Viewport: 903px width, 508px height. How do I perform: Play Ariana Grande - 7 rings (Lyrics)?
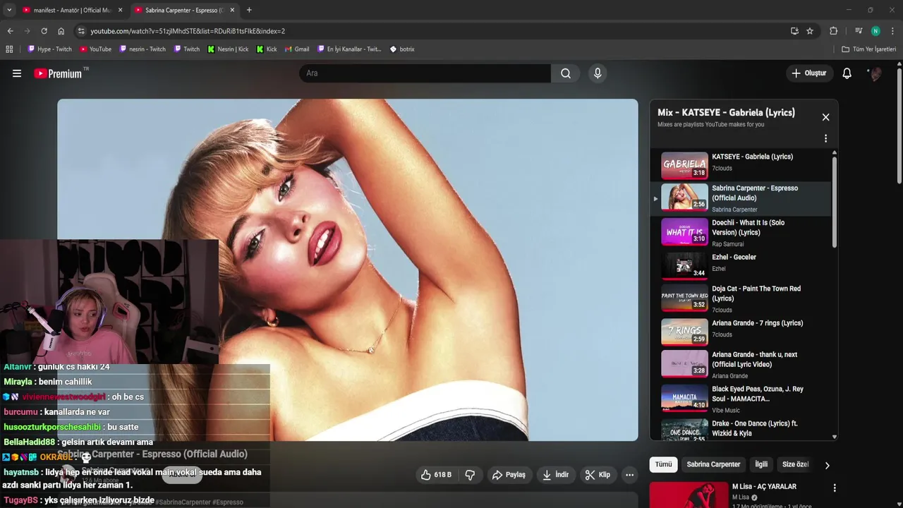click(x=741, y=330)
